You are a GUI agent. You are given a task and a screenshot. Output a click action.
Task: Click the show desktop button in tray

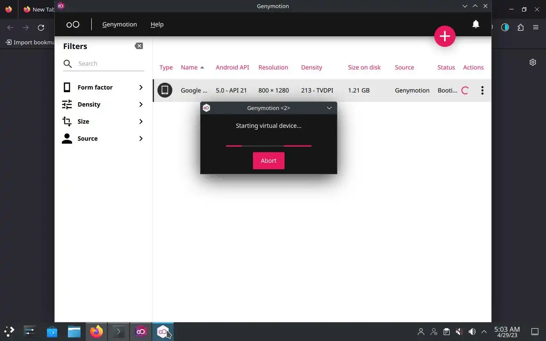pos(535,332)
